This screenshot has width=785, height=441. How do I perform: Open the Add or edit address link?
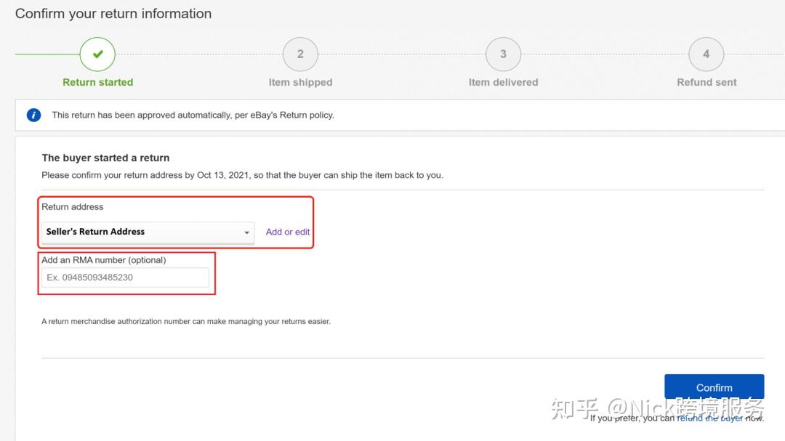tap(287, 232)
